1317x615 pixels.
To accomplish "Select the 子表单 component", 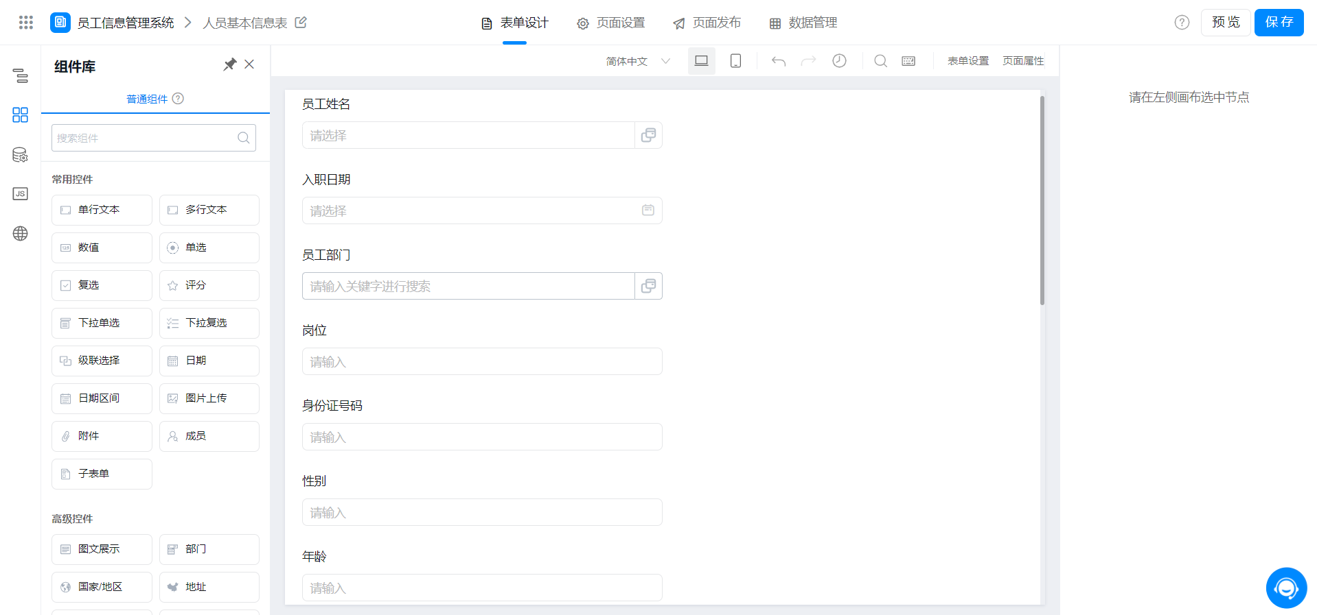I will (102, 474).
